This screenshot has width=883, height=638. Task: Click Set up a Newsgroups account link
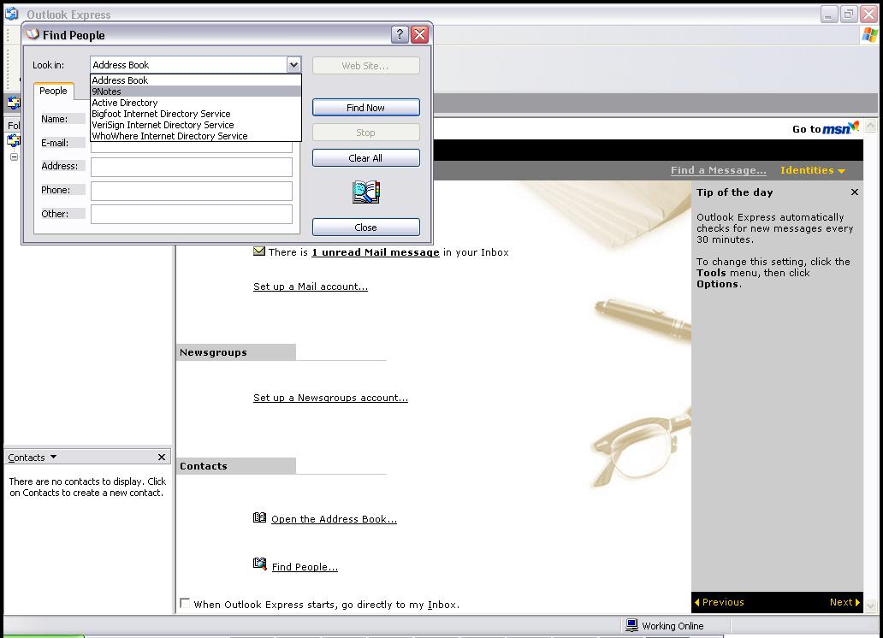click(330, 398)
